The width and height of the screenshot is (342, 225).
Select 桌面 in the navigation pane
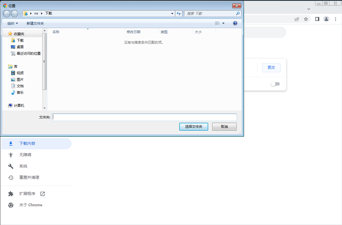point(20,47)
